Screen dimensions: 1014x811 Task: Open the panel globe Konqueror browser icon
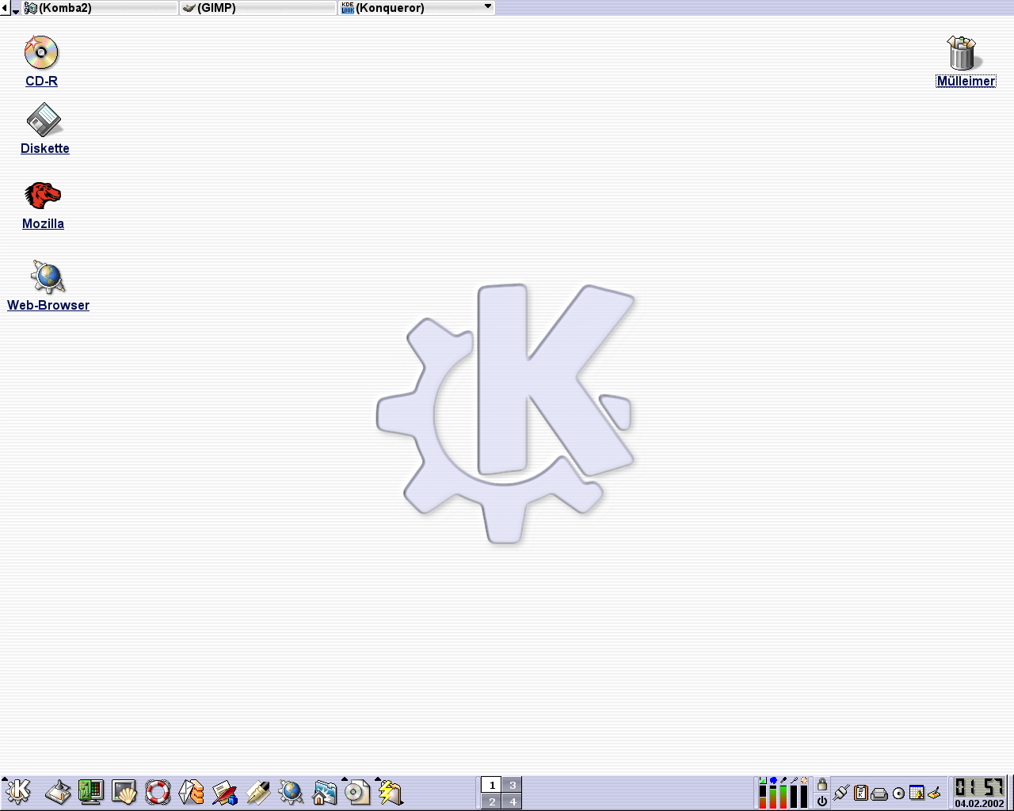pos(292,792)
